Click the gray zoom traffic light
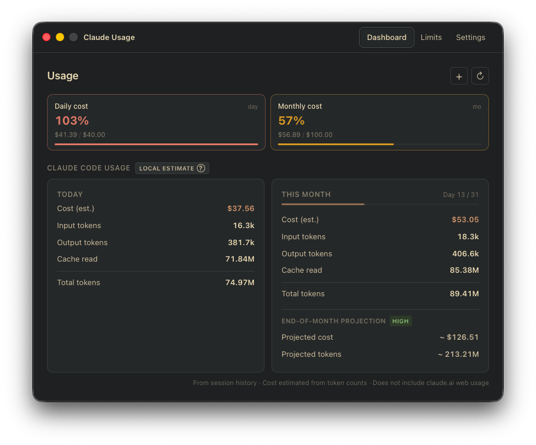 pos(73,36)
